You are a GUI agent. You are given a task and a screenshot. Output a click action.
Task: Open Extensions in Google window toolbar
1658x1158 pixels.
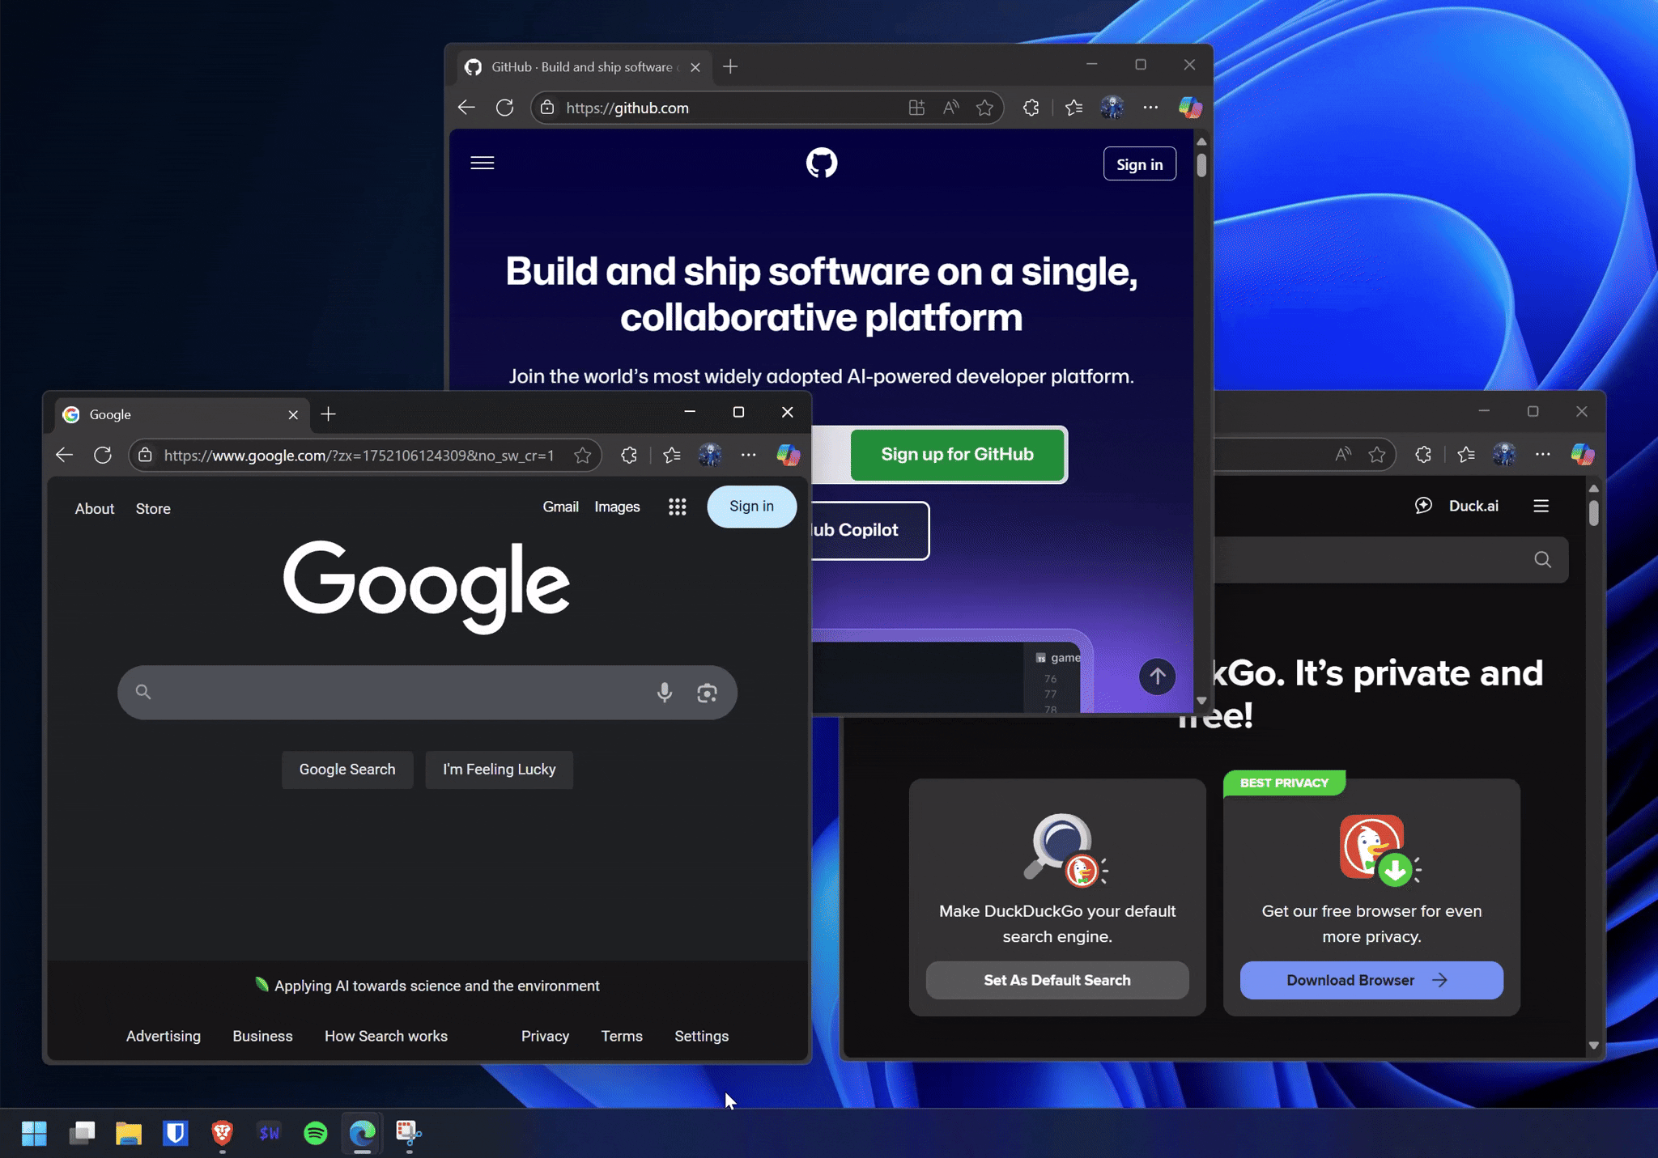[x=629, y=455]
